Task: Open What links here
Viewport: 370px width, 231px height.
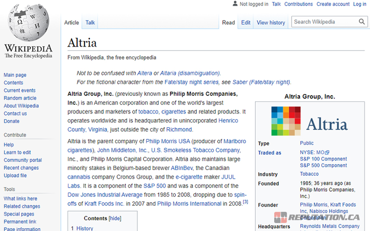Action: point(20,199)
